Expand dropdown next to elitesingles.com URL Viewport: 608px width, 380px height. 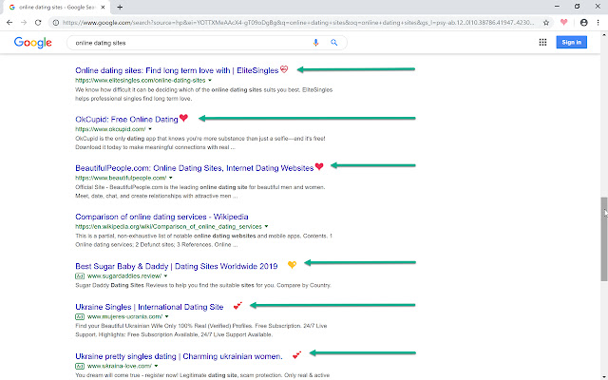[210, 80]
